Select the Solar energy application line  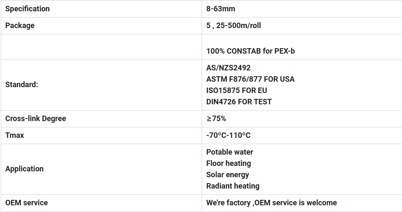point(228,175)
